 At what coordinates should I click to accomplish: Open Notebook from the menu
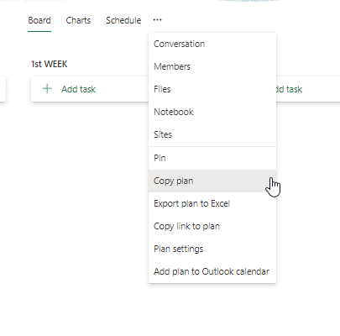click(212, 112)
